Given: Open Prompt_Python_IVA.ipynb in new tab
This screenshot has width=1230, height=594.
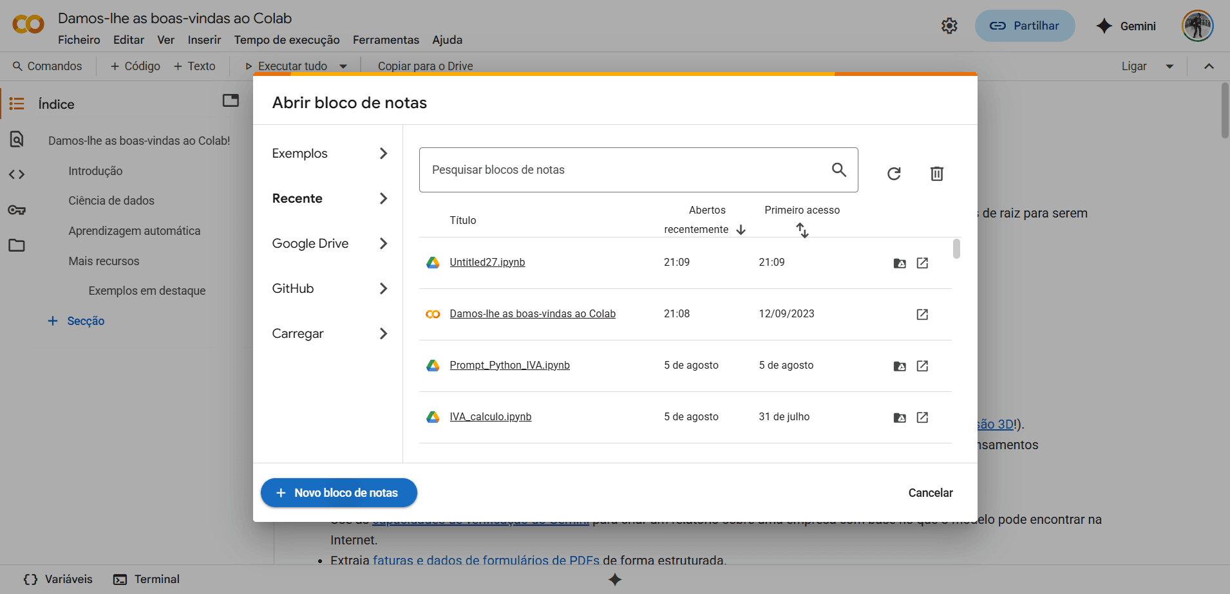Looking at the screenshot, I should pos(922,366).
